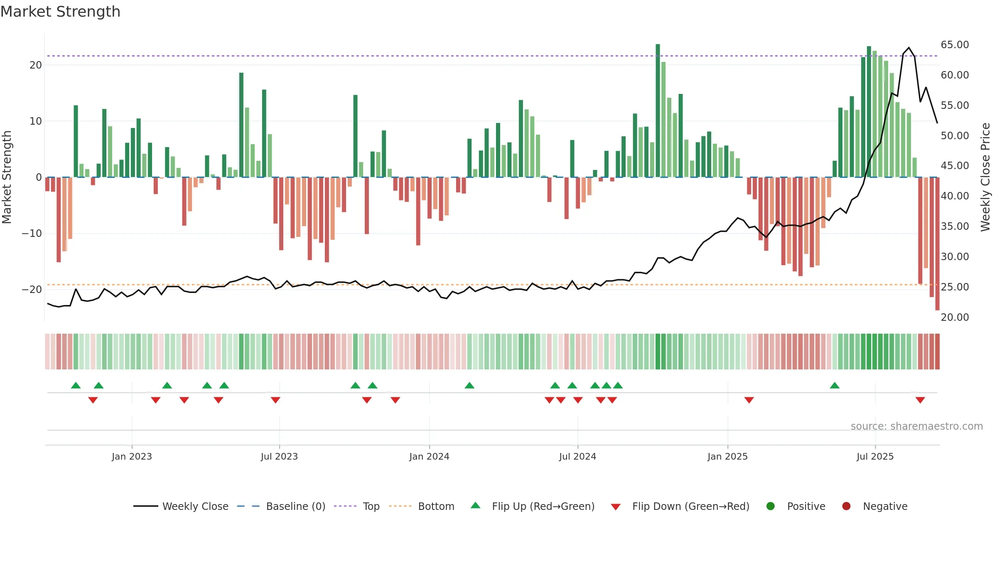Click the rotated 'Weekly Close Price' axis label
The height and width of the screenshot is (561, 997).
click(x=985, y=177)
